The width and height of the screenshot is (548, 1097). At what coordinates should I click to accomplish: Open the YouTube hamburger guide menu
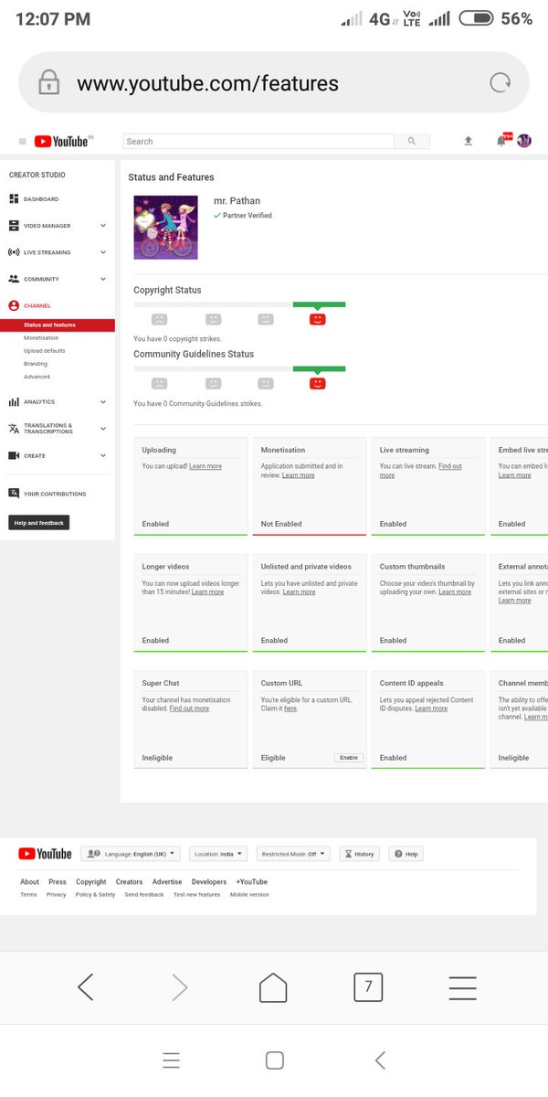pos(22,142)
